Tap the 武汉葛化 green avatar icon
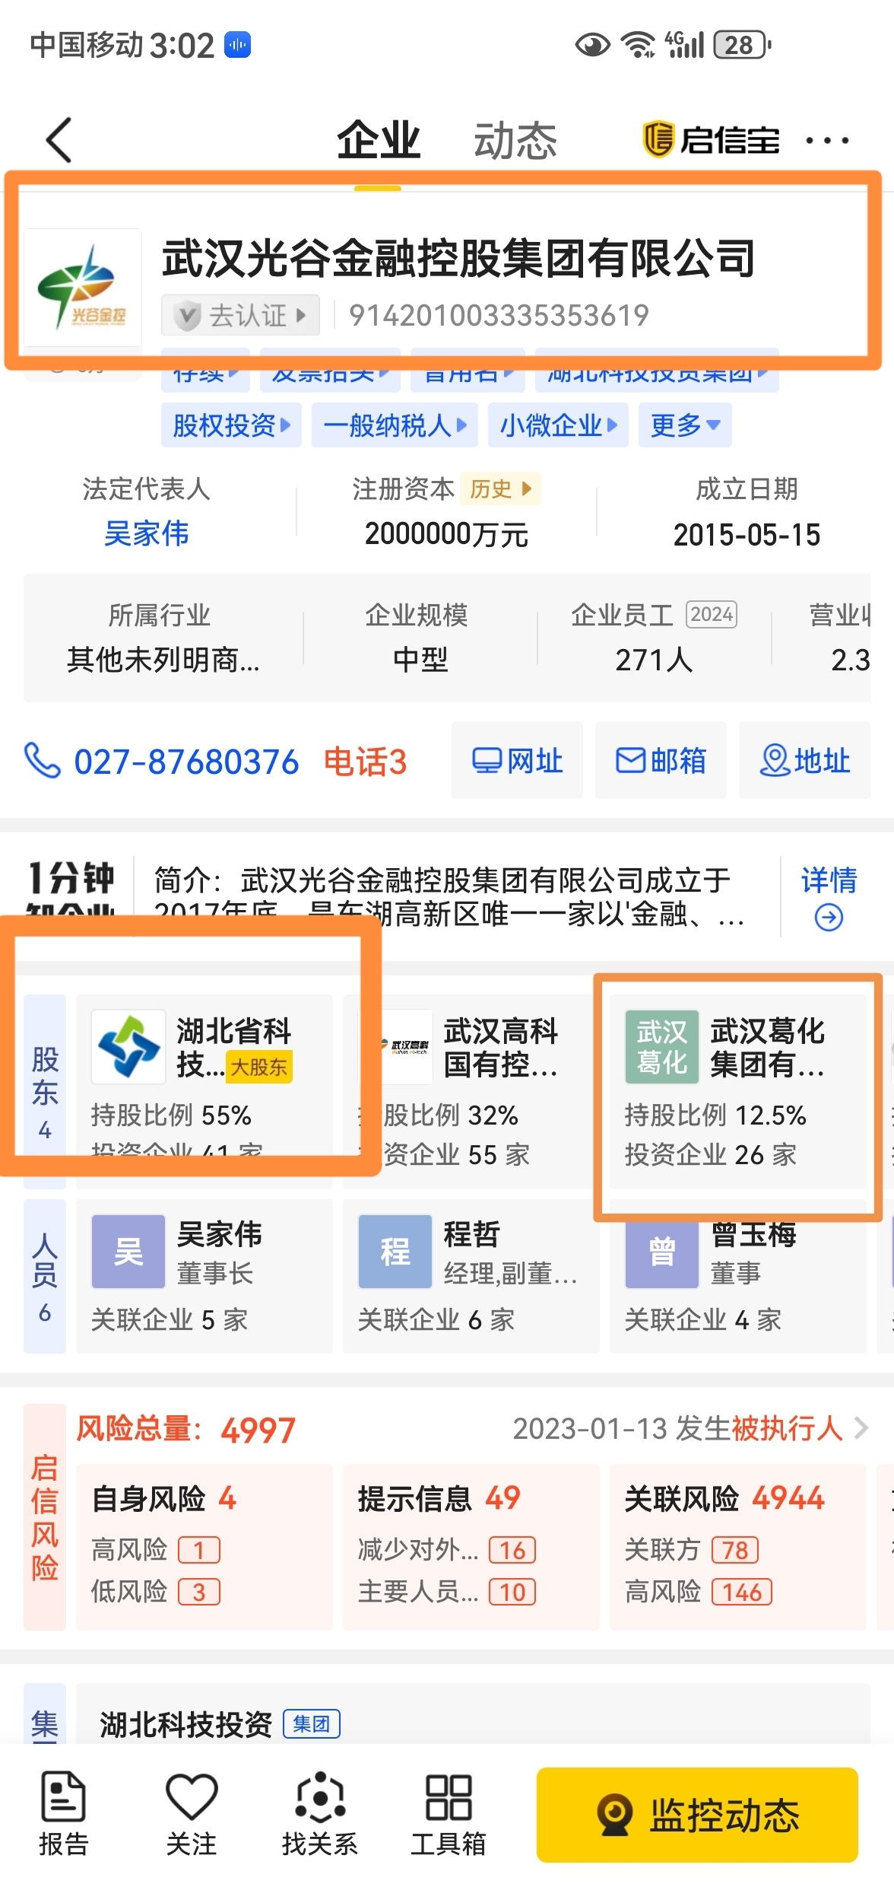 (x=661, y=1047)
